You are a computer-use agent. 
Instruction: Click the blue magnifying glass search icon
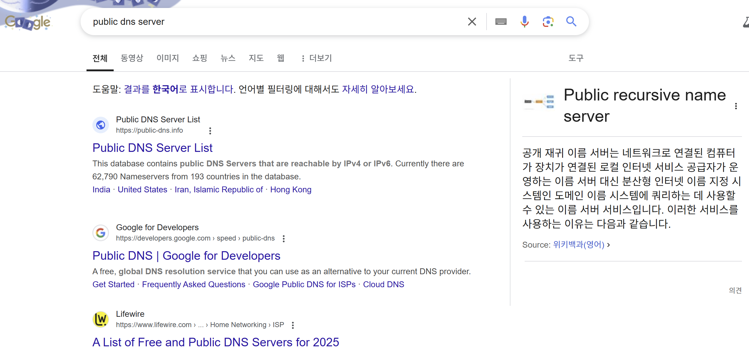coord(571,22)
